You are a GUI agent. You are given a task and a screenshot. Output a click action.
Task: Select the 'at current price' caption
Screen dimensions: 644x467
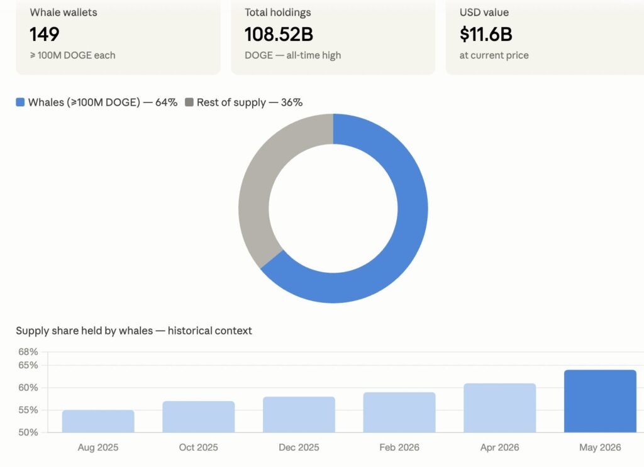[x=494, y=55]
